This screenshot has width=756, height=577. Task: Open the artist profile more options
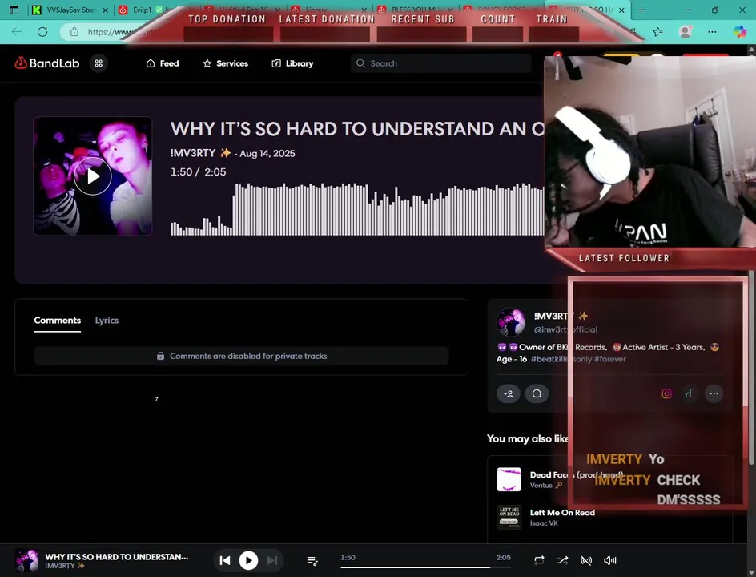point(714,393)
